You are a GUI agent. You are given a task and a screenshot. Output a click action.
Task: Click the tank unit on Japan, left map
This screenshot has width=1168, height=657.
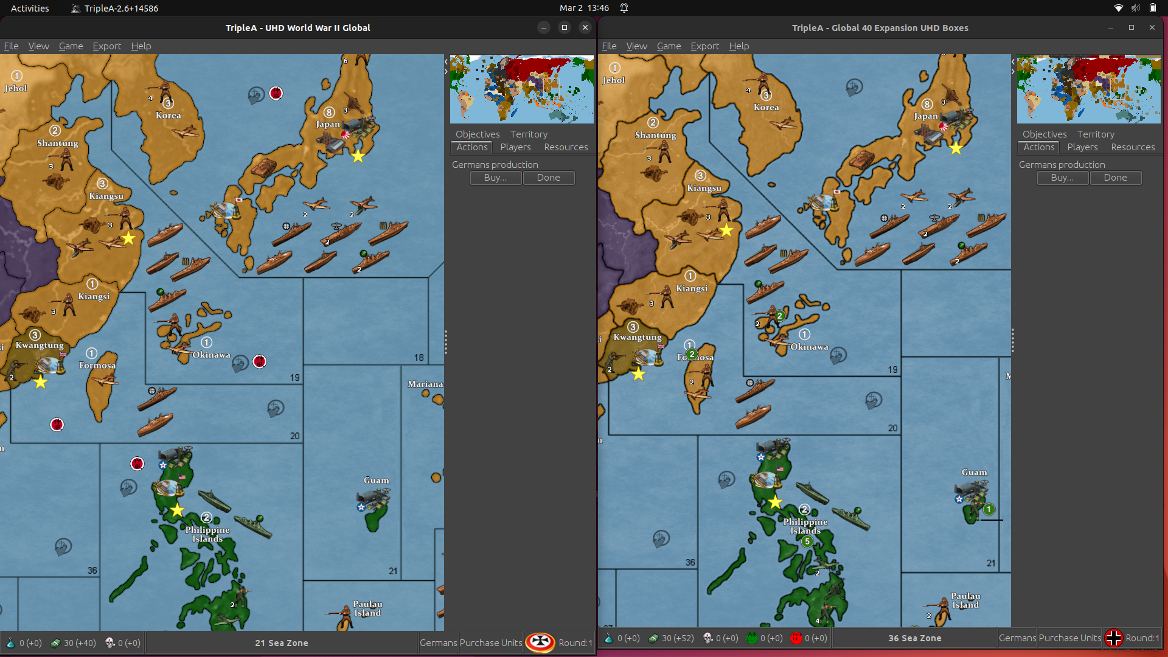point(263,168)
